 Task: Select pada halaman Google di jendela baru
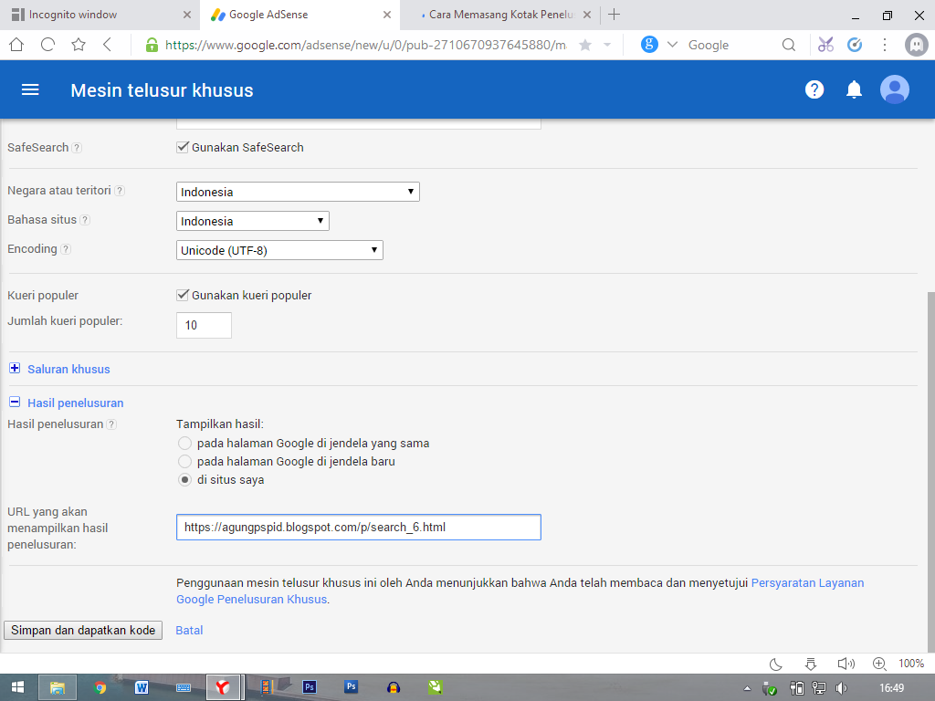coord(184,461)
